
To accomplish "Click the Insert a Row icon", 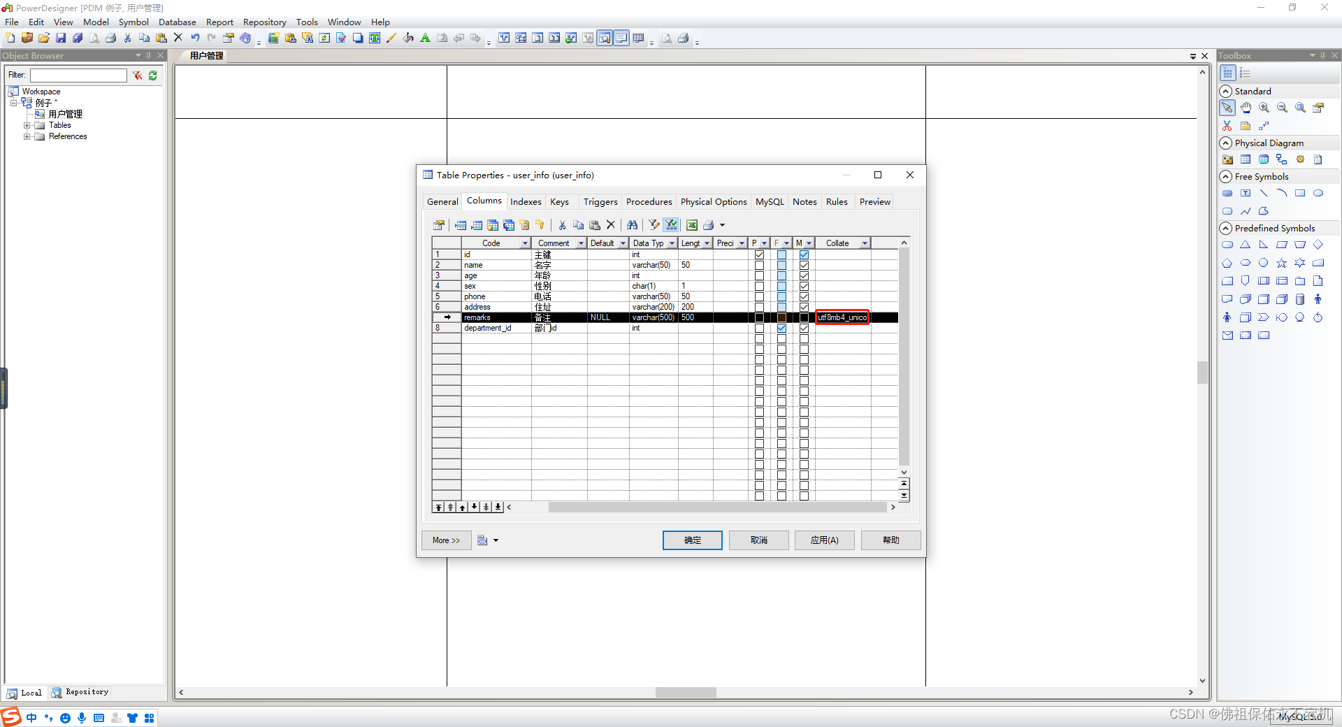I will pos(461,225).
